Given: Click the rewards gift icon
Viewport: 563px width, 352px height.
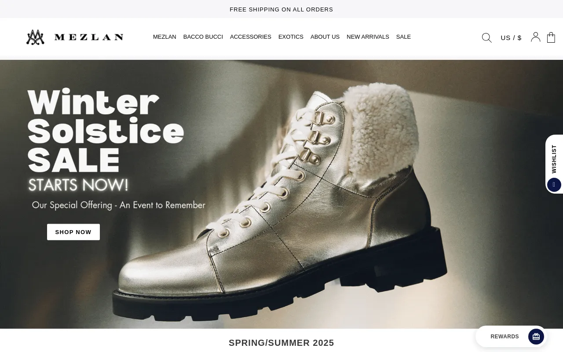Looking at the screenshot, I should point(536,337).
